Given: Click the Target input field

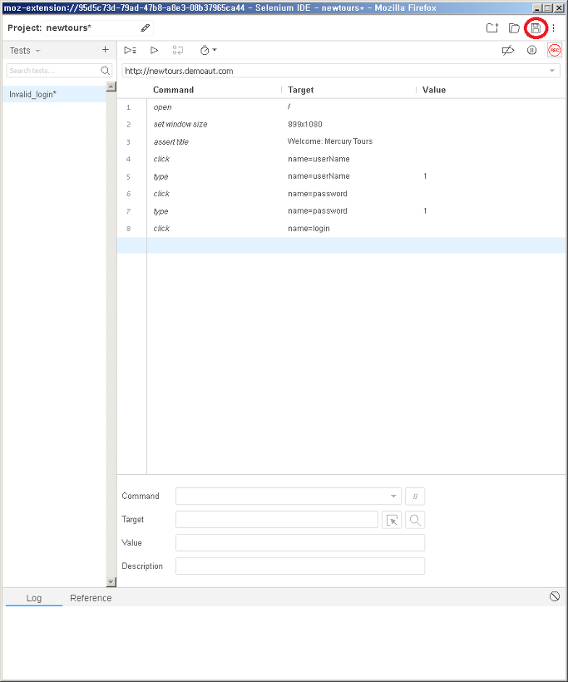Looking at the screenshot, I should [277, 520].
